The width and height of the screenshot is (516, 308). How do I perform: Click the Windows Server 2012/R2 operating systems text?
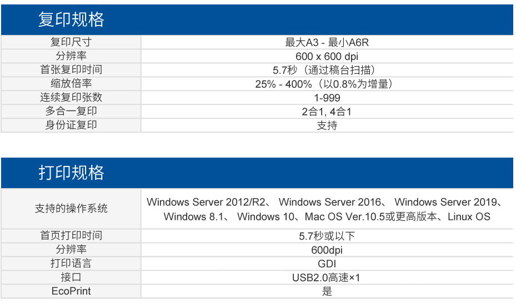(x=209, y=202)
